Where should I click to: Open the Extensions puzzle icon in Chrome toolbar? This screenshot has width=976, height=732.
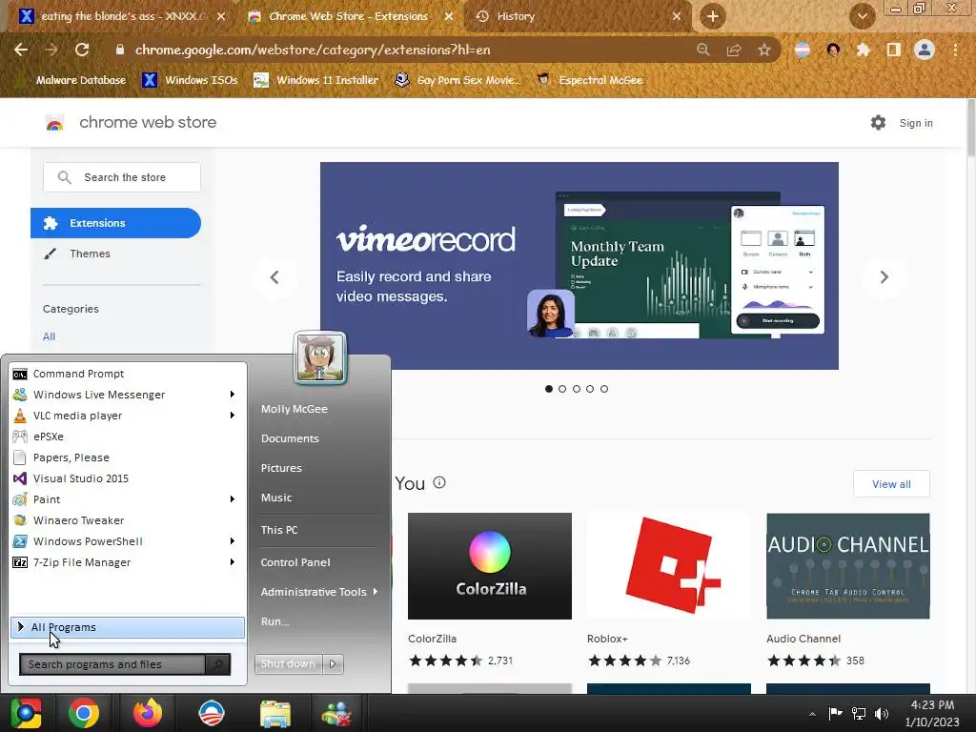pyautogui.click(x=863, y=50)
